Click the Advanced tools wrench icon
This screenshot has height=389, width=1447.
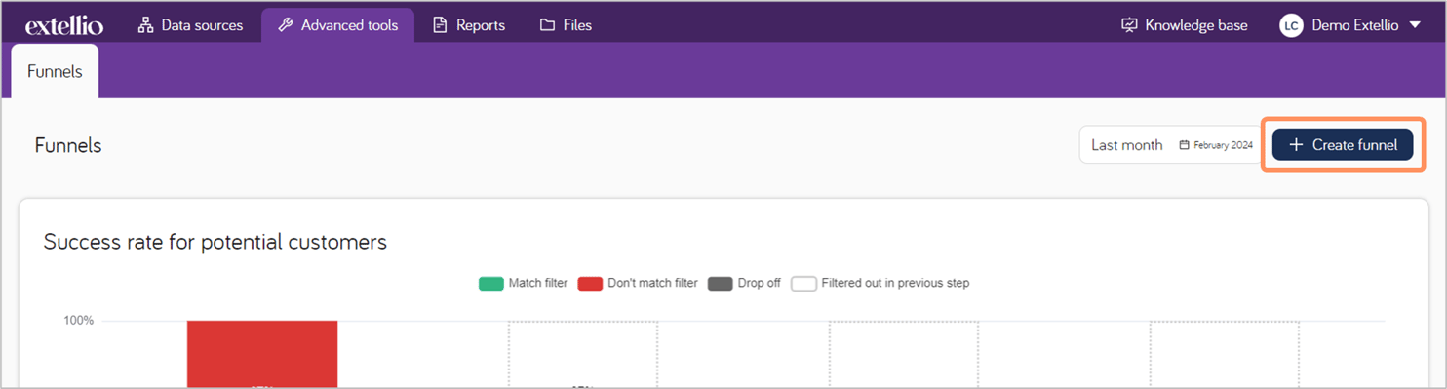pyautogui.click(x=286, y=25)
